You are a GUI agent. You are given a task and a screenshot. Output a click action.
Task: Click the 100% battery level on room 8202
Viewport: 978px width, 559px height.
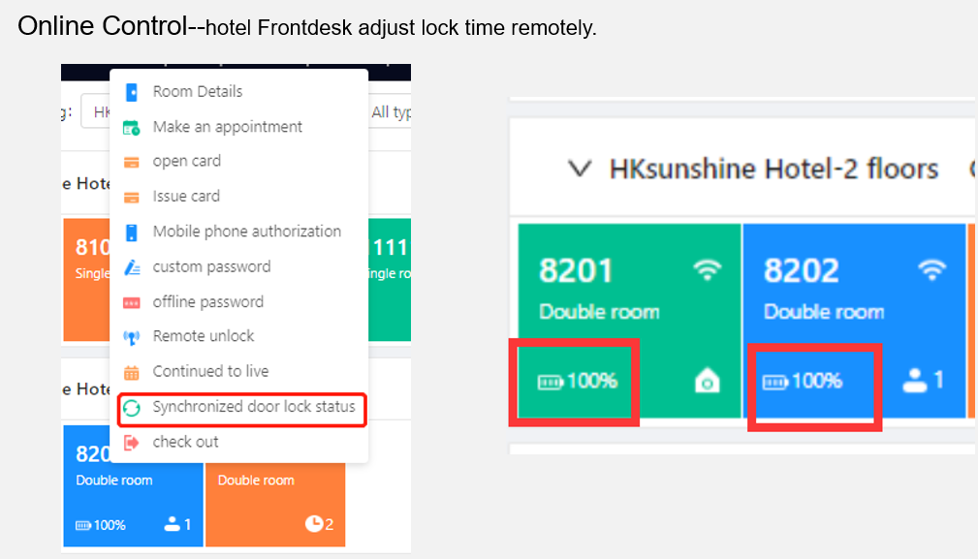pos(817,382)
